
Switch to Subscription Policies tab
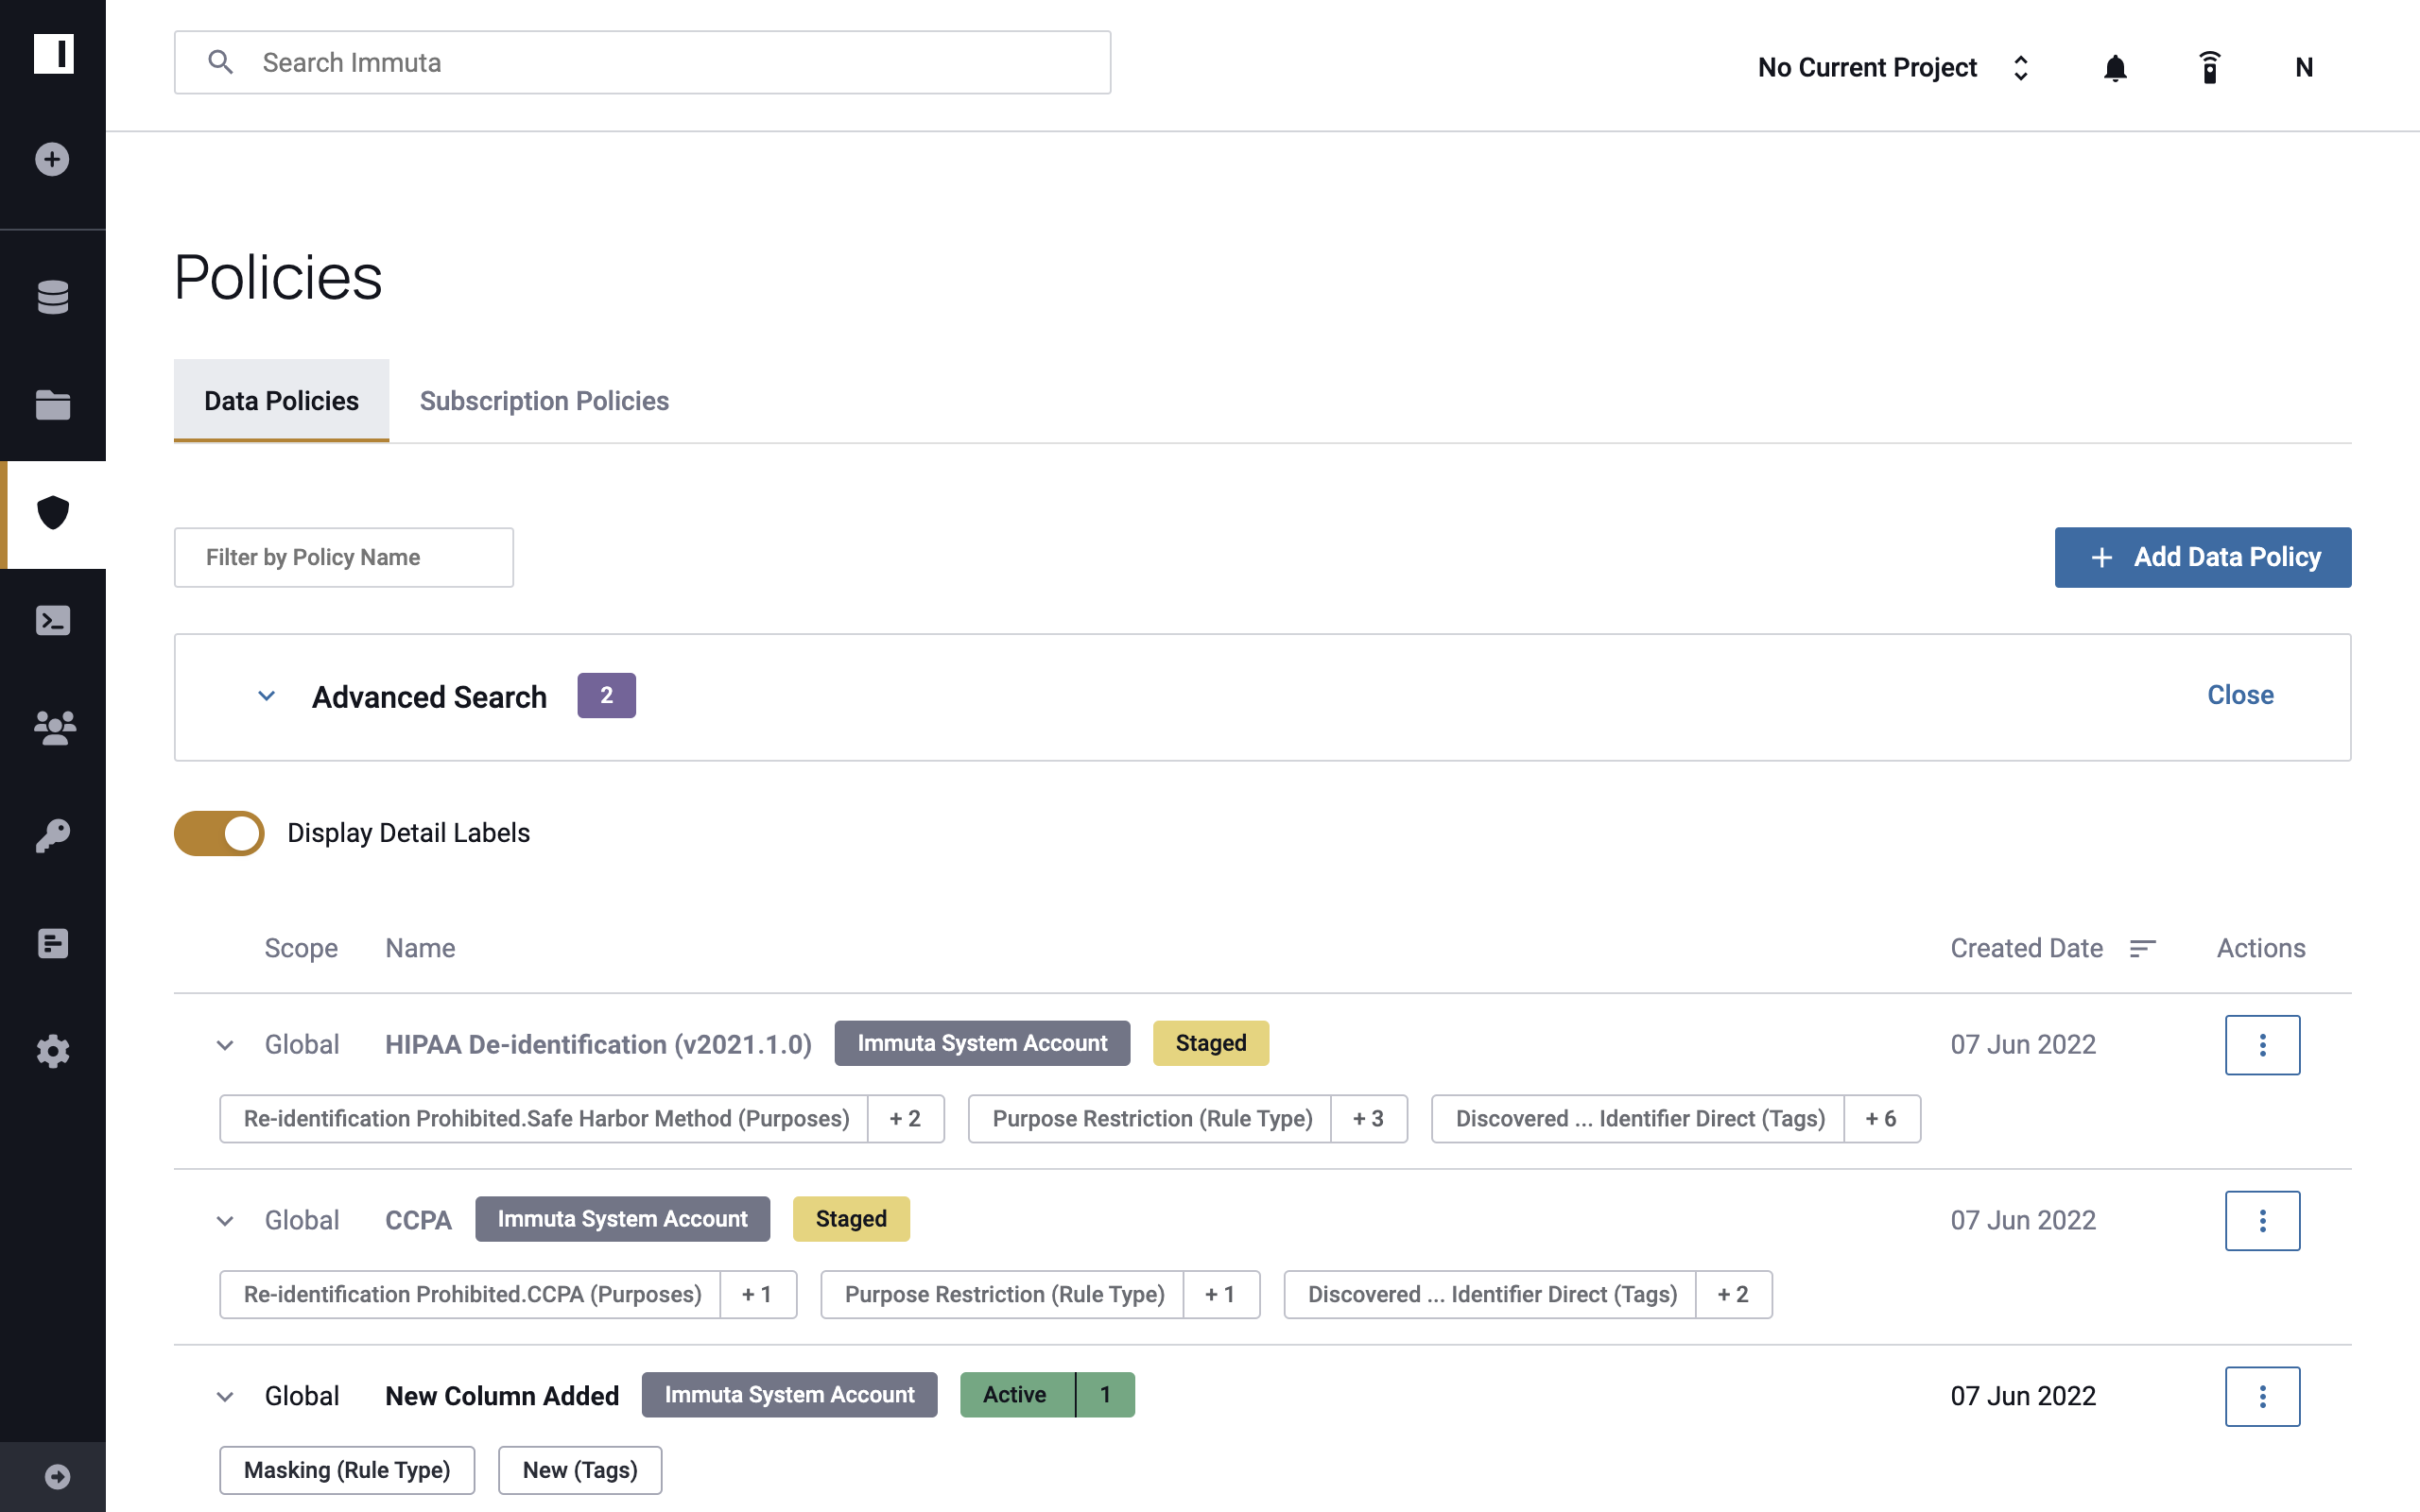point(544,401)
